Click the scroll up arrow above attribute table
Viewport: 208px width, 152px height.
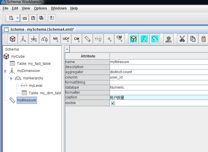point(67,49)
